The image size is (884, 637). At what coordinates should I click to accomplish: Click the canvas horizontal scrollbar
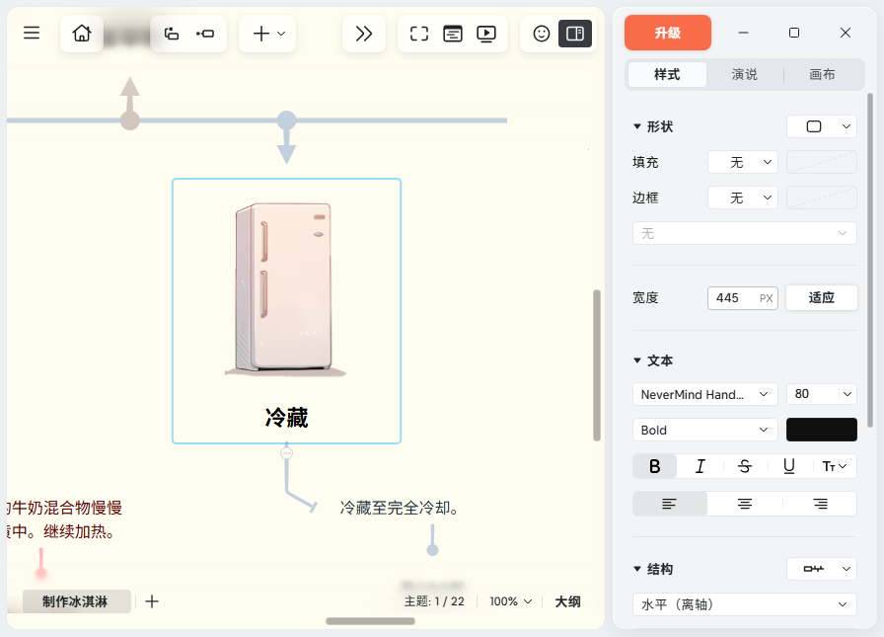point(370,621)
